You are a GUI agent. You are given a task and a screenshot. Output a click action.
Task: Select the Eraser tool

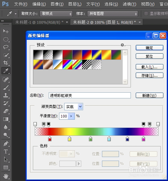(x=6, y=111)
